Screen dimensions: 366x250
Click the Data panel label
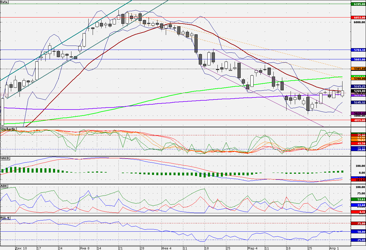4,2
